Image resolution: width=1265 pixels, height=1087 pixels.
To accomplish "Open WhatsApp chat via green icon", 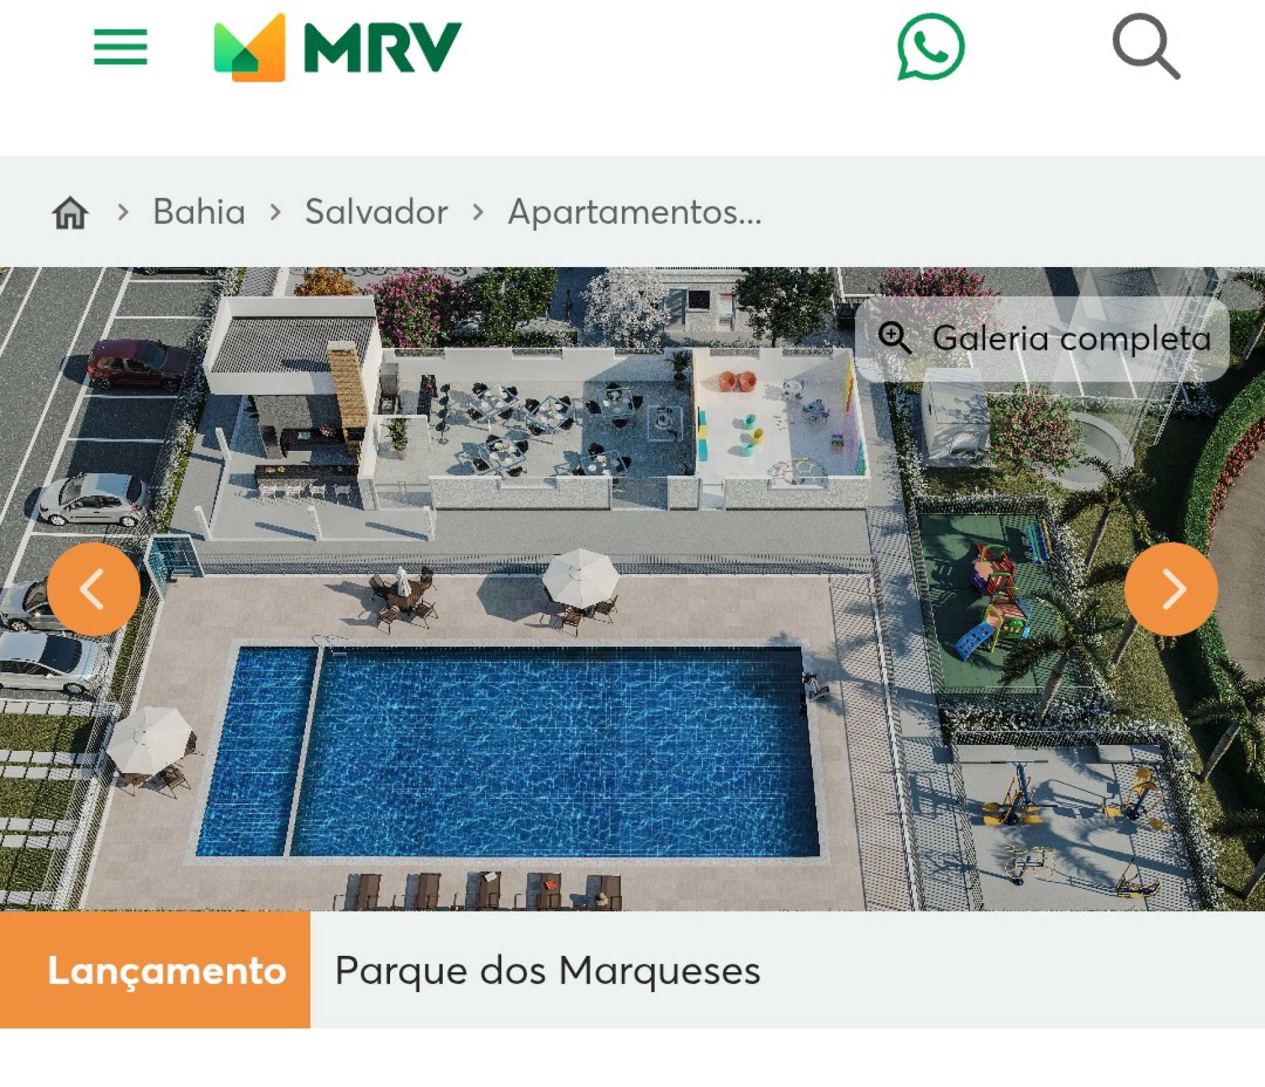I will (930, 47).
